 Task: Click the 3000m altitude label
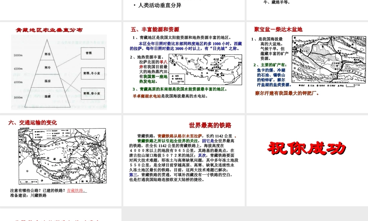18,98
